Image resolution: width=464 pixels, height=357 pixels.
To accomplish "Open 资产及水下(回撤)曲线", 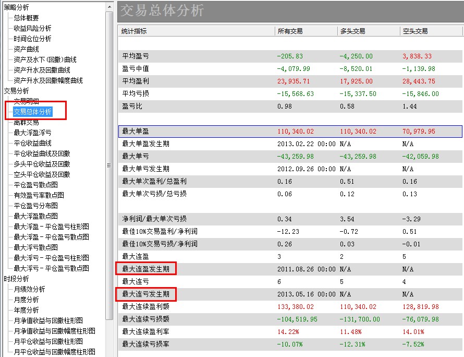I will pos(45,59).
